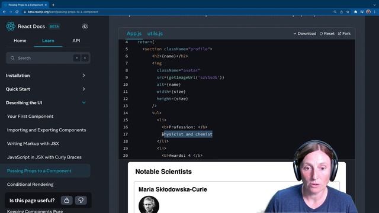Bookmark this page with the star icon
This screenshot has height=213, width=379.
pos(348,12)
